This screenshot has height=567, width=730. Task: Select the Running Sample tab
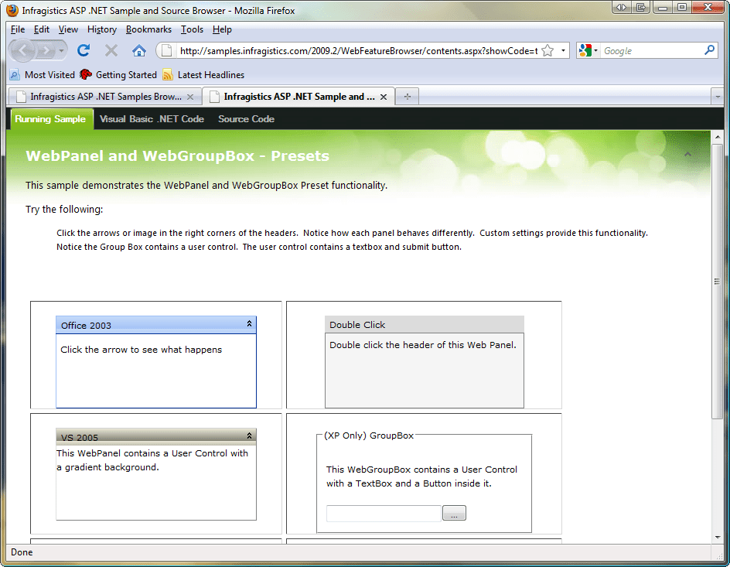50,119
